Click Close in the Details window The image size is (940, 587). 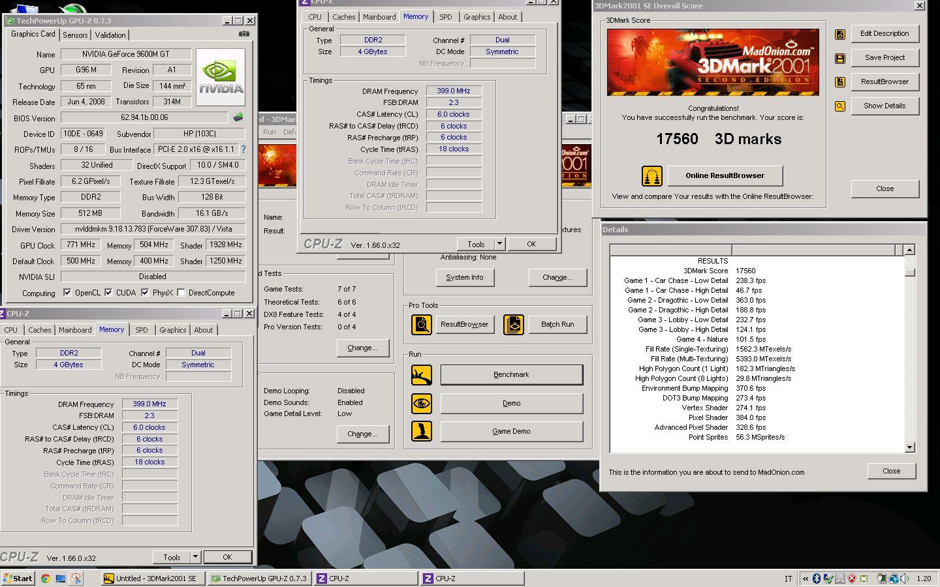click(892, 471)
